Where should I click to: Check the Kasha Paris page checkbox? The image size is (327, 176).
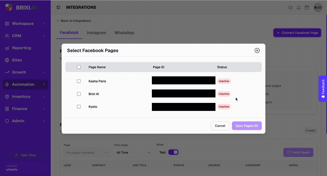tap(78, 81)
